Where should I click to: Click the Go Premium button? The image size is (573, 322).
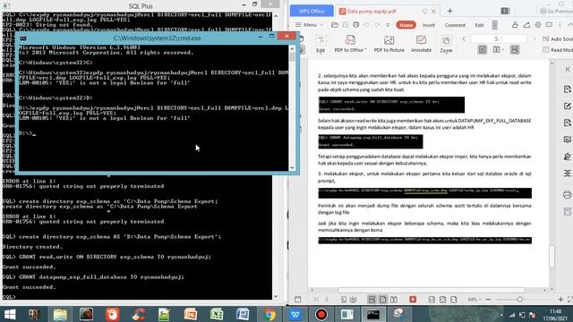click(x=556, y=12)
